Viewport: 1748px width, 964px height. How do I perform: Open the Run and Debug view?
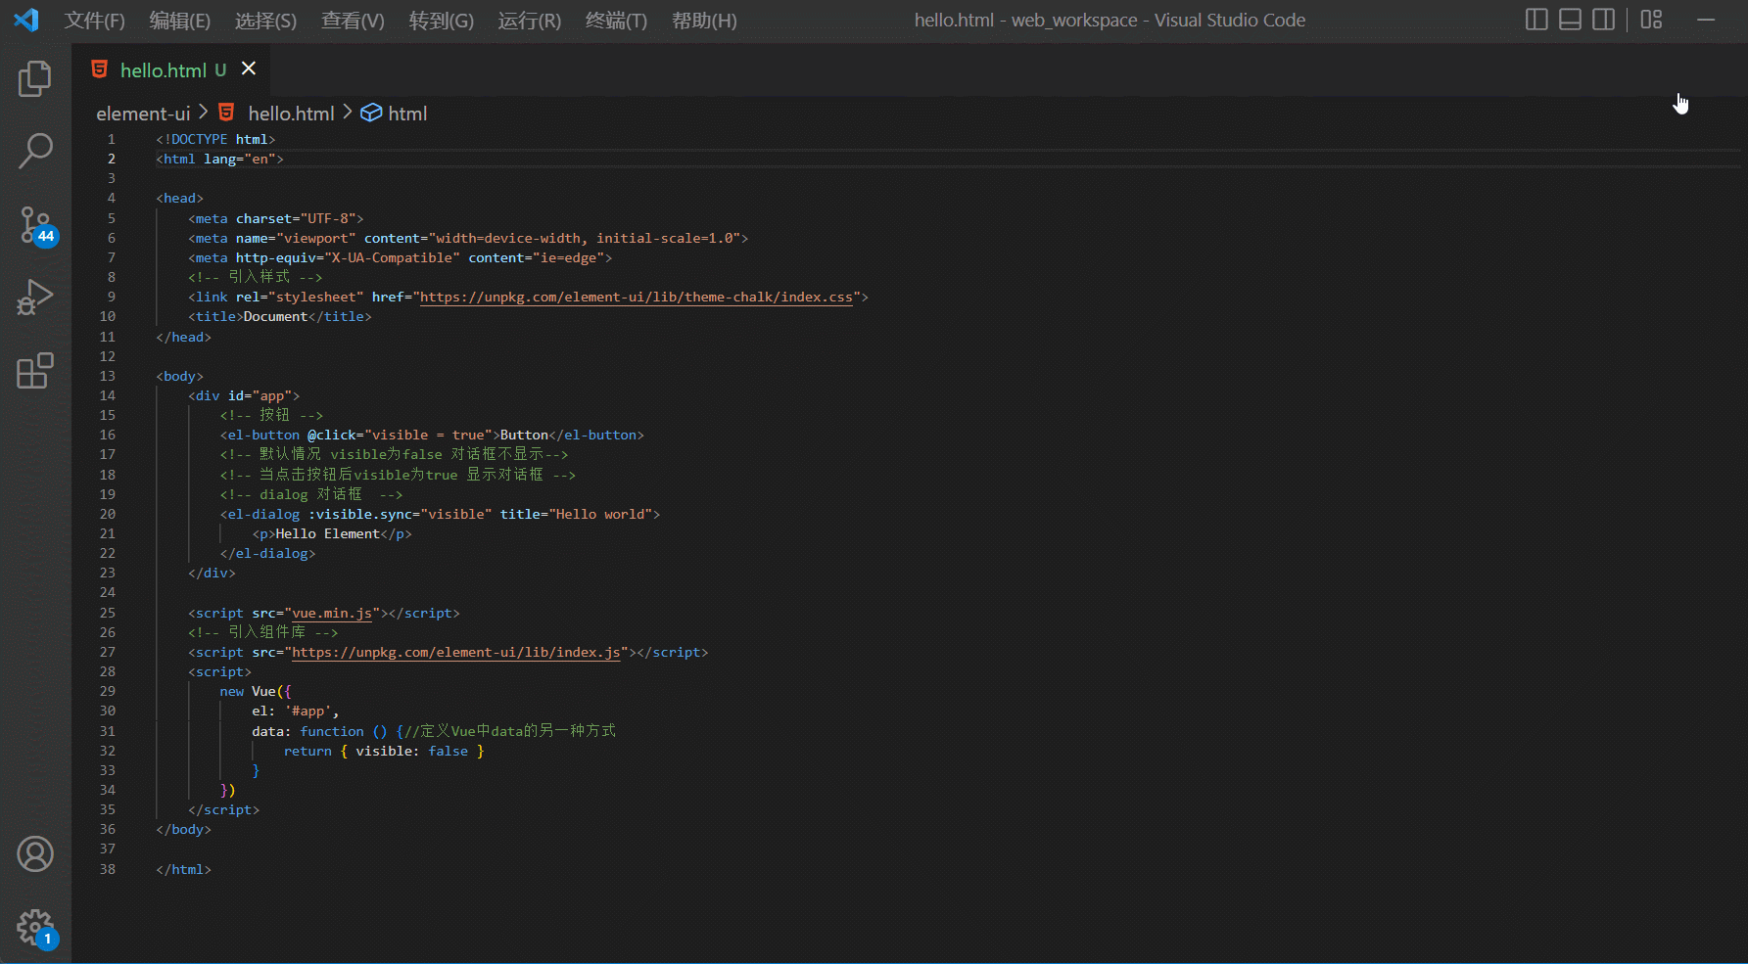pyautogui.click(x=35, y=298)
